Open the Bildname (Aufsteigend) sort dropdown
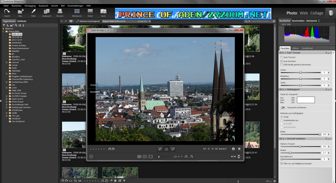 coord(88,21)
